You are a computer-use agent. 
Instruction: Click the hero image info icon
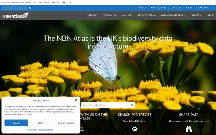pyautogui.click(x=4, y=24)
